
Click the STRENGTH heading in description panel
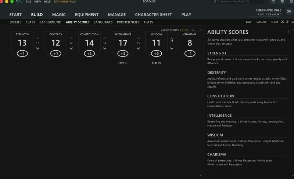coord(216,53)
